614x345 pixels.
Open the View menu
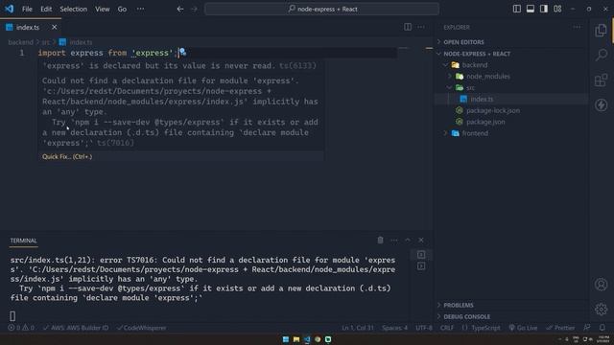[103, 9]
